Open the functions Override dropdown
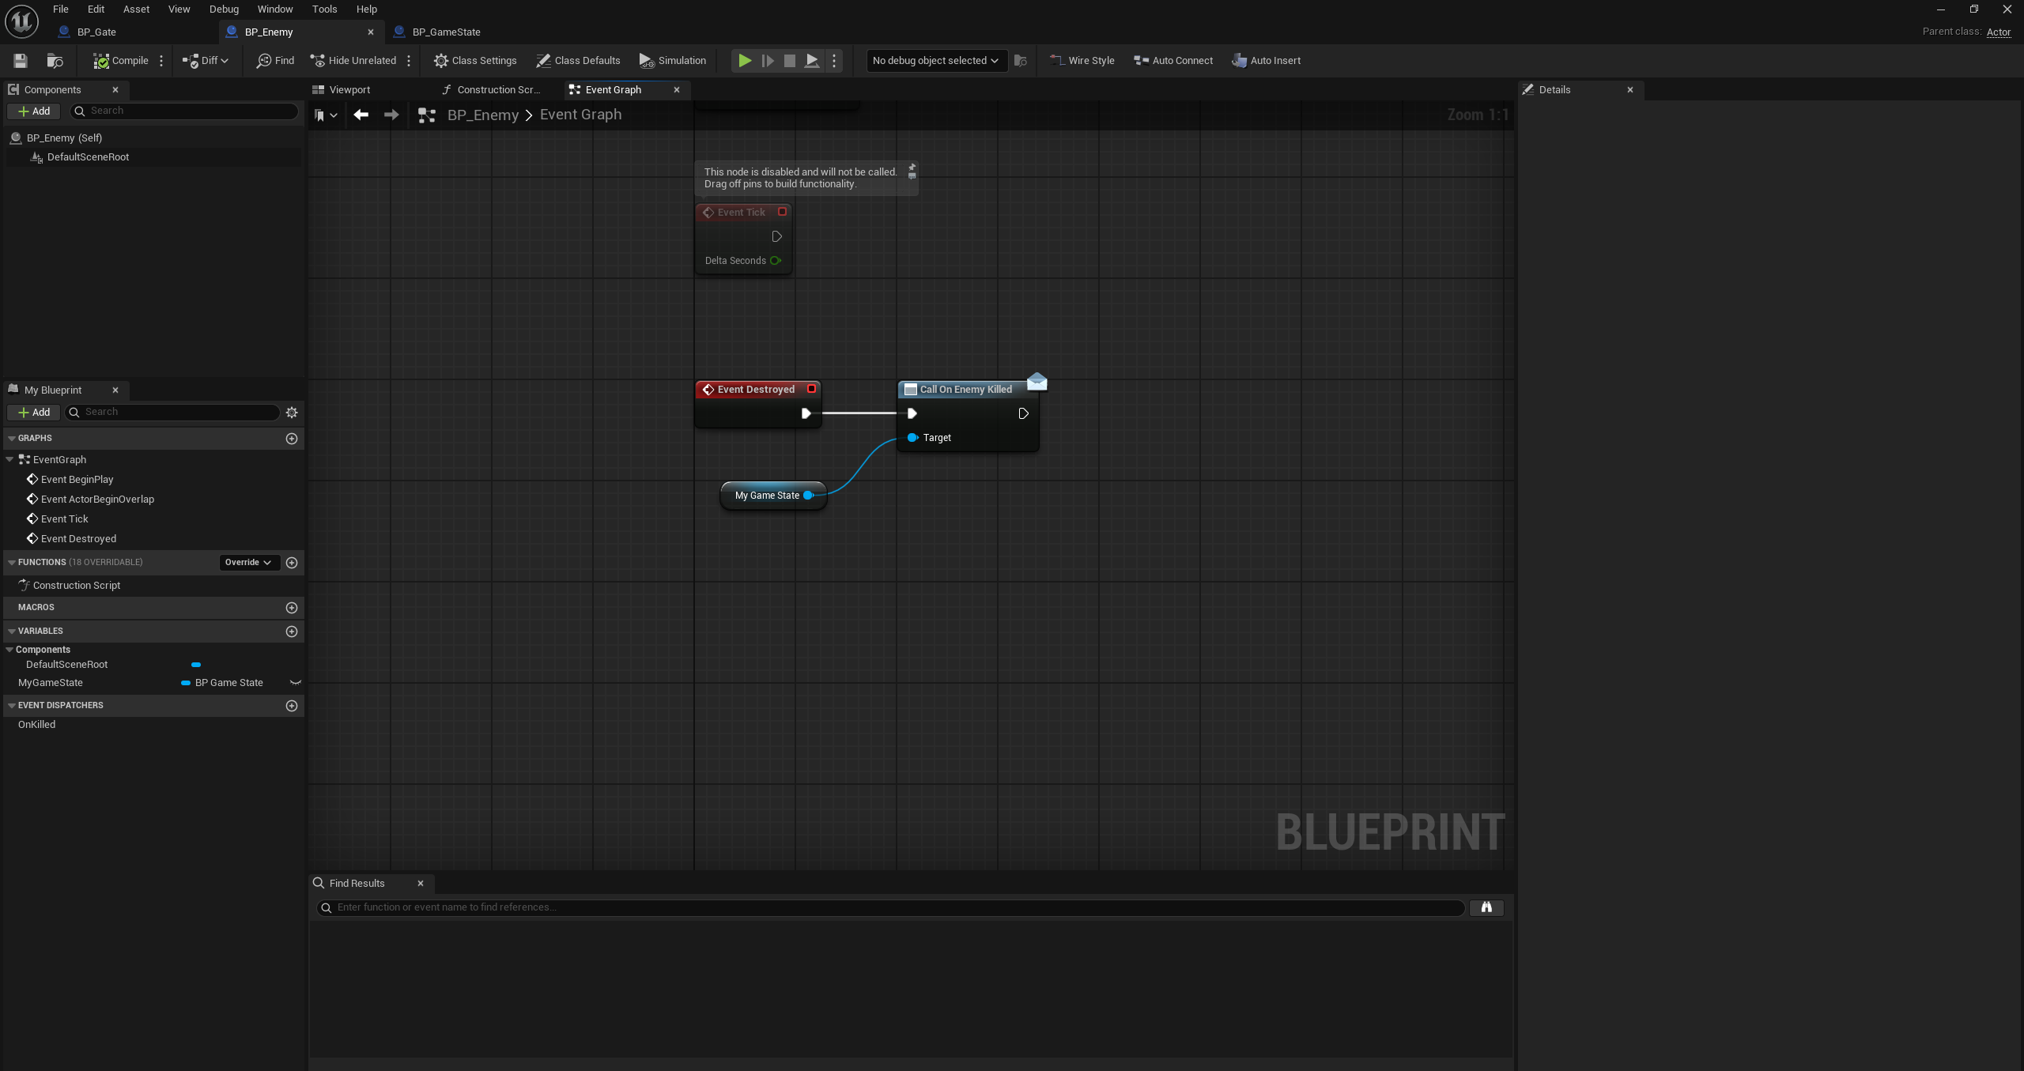2024x1071 pixels. pos(247,563)
